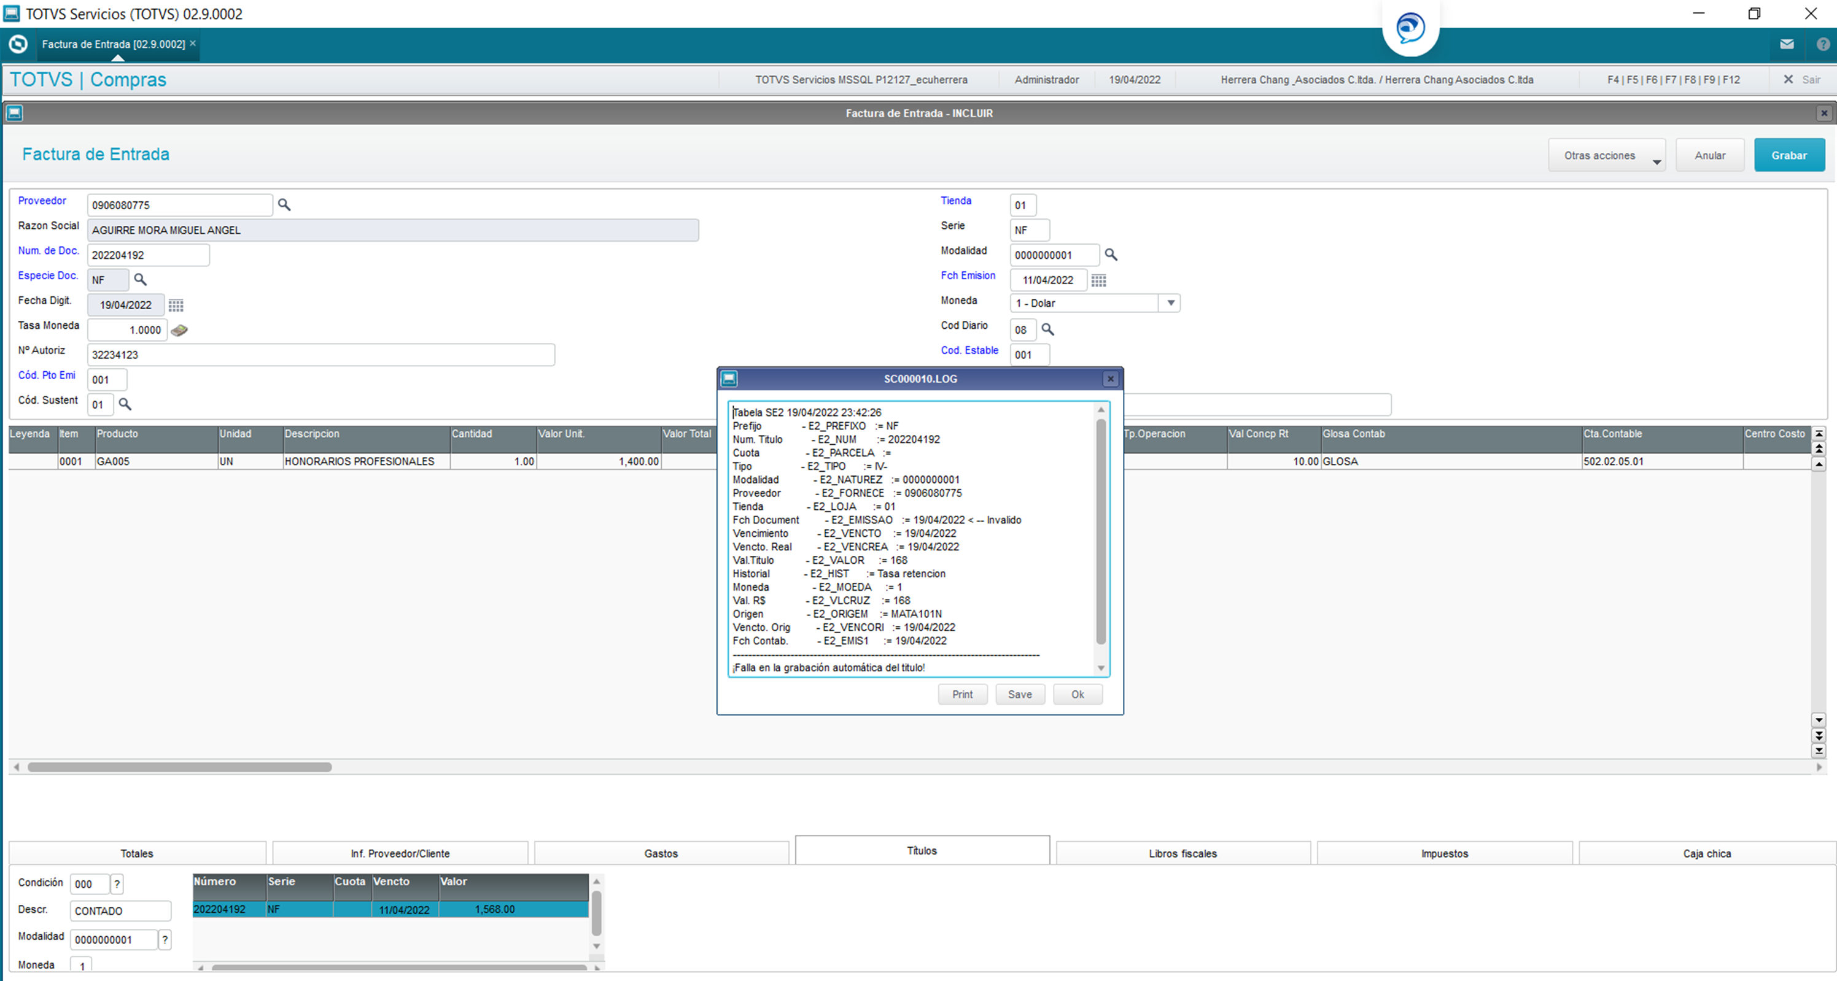Switch to the Inf. Proveedor/Cliente tab
Viewport: 1837px width, 981px height.
[x=400, y=853]
